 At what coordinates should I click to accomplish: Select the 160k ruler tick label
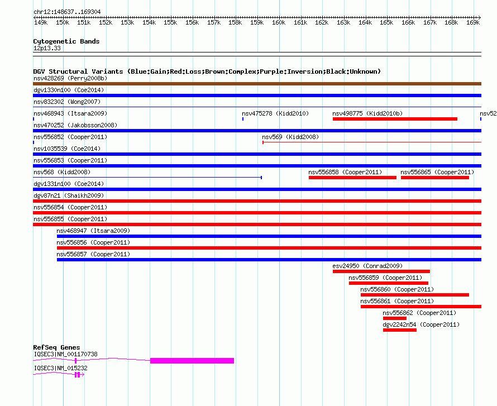tap(279, 22)
